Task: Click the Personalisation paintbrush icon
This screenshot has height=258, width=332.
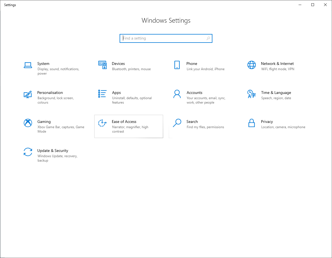Action: pyautogui.click(x=28, y=94)
